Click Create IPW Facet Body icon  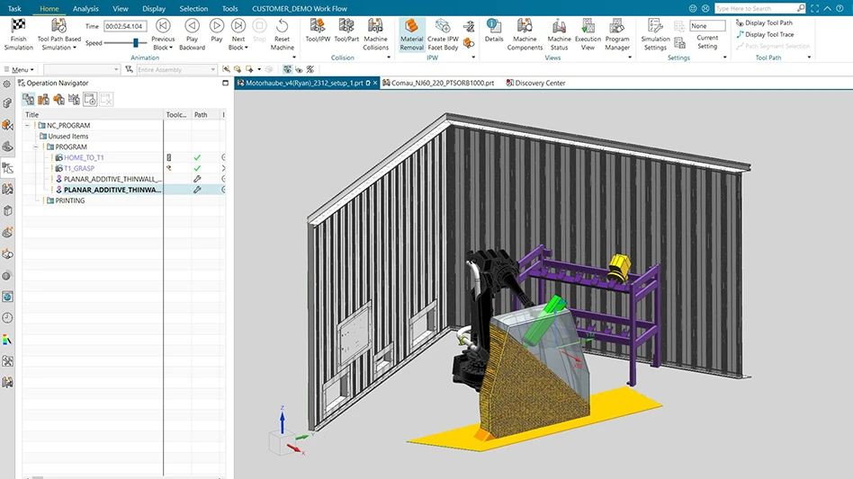point(442,26)
